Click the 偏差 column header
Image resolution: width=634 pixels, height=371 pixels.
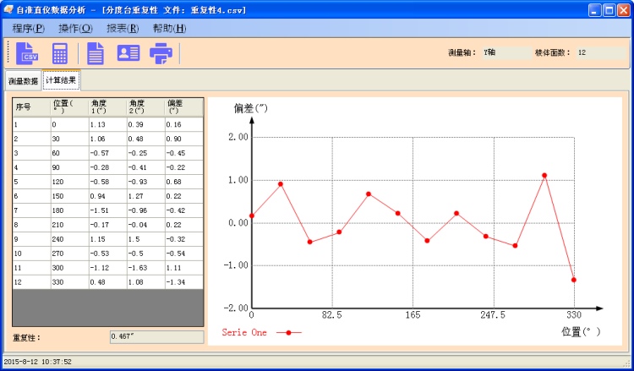click(183, 107)
